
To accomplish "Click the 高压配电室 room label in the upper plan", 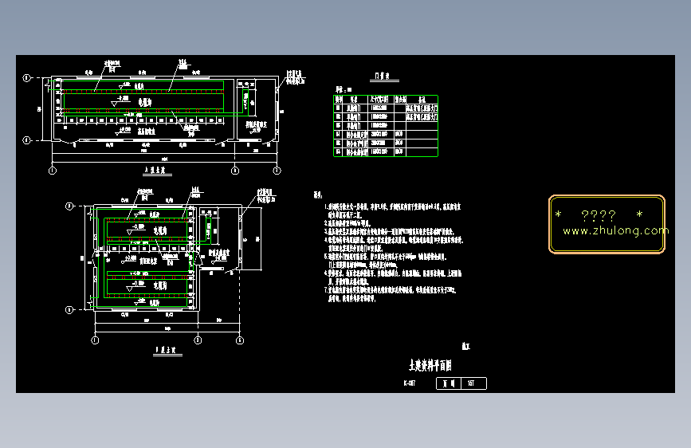I will coord(147,131).
